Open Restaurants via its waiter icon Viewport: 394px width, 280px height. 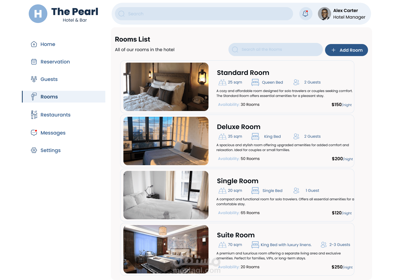[34, 115]
